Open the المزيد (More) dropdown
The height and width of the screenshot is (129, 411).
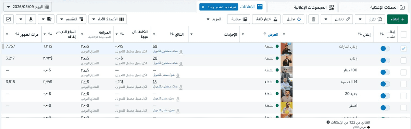click(214, 19)
